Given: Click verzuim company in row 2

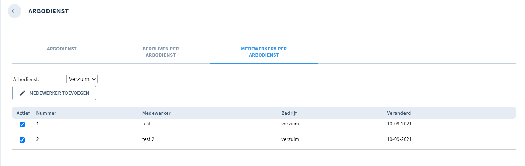Looking at the screenshot, I should click(290, 139).
